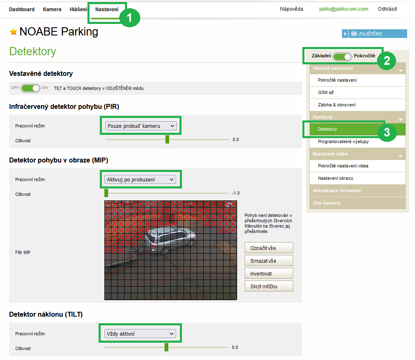This screenshot has height=360, width=415.
Task: Collapse the Periferie section arrow
Action: [x=400, y=120]
